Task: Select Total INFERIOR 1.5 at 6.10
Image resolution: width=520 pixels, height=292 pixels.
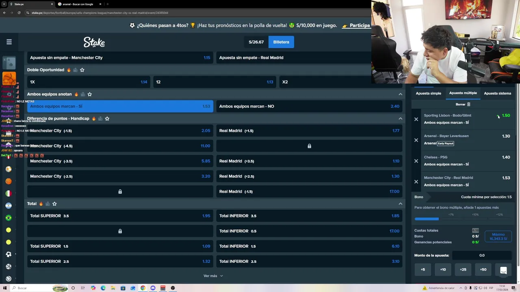Action: (309, 246)
